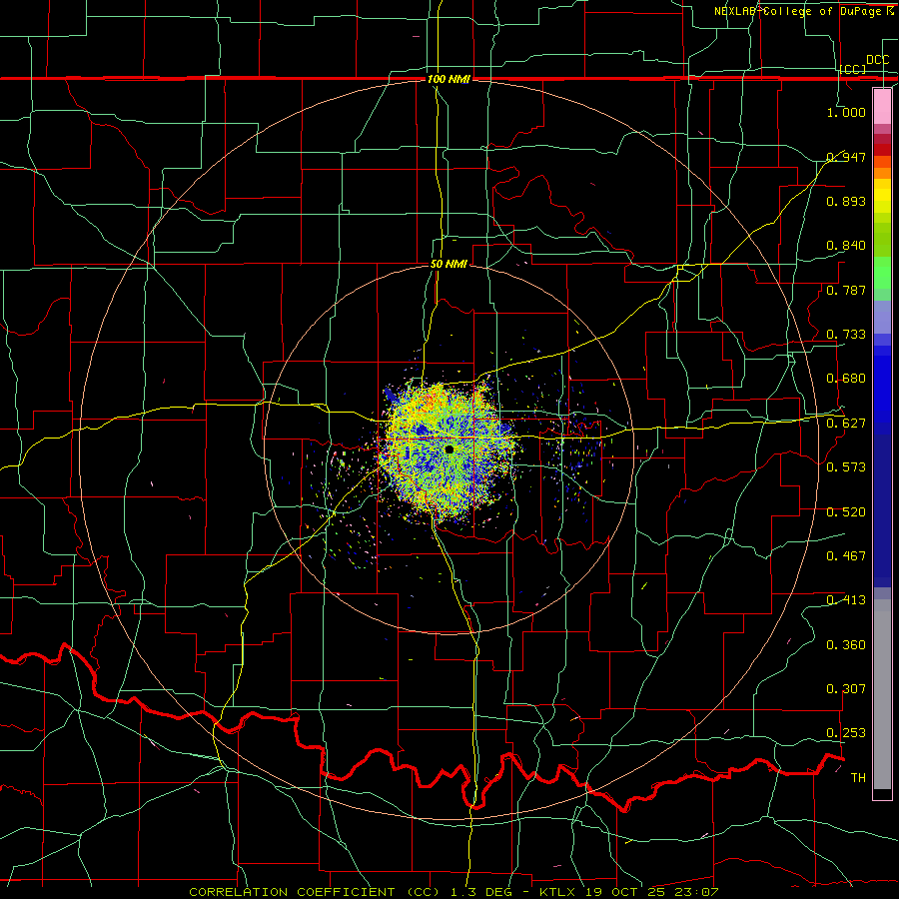Select the 0.520 legend value
Screen dimensions: 899x899
[x=846, y=512]
